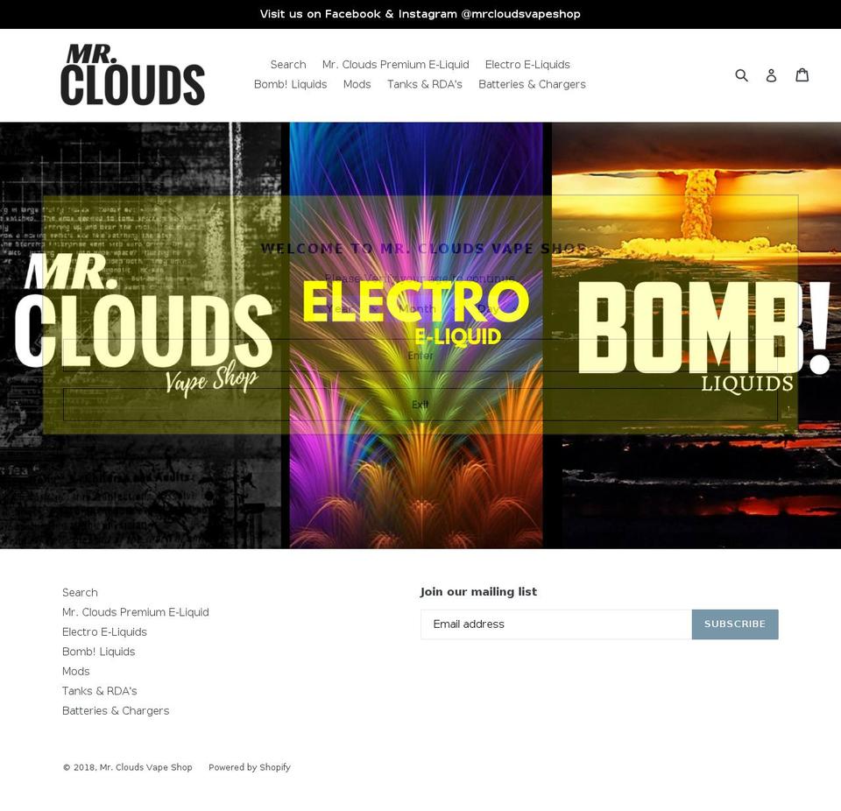Click footer Batteries & Chargers link
This screenshot has height=811, width=841.
(x=116, y=711)
